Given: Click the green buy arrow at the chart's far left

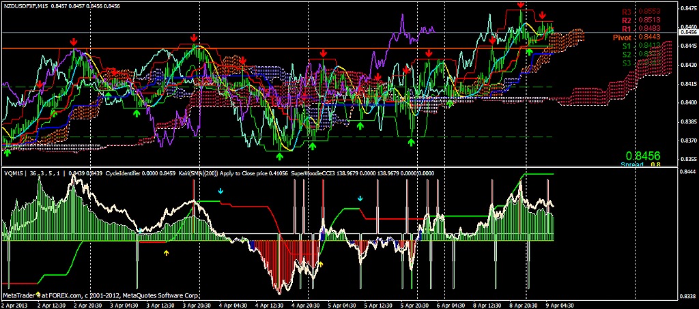Looking at the screenshot, I should [7, 153].
